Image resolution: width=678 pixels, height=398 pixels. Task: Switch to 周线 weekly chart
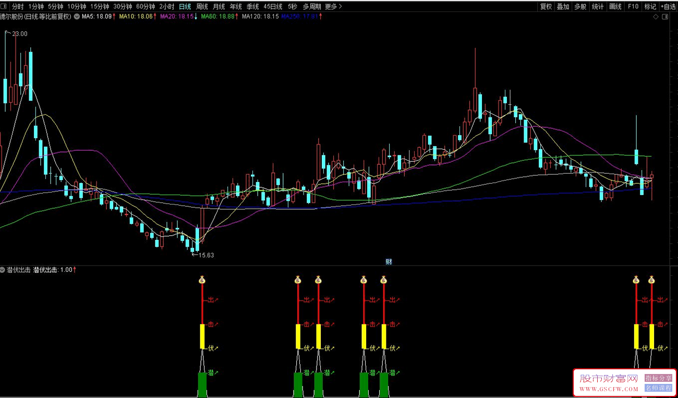click(x=202, y=7)
